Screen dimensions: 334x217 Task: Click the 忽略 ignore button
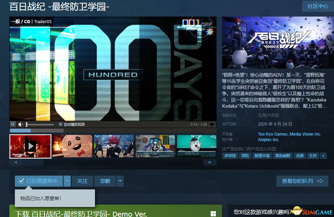tap(105, 181)
